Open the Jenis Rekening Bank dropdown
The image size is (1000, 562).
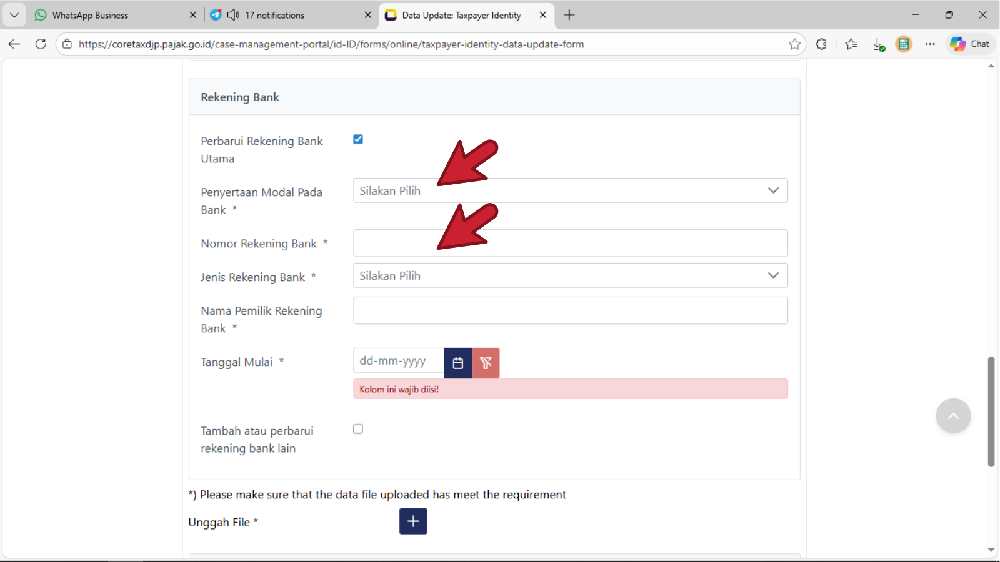tap(570, 275)
